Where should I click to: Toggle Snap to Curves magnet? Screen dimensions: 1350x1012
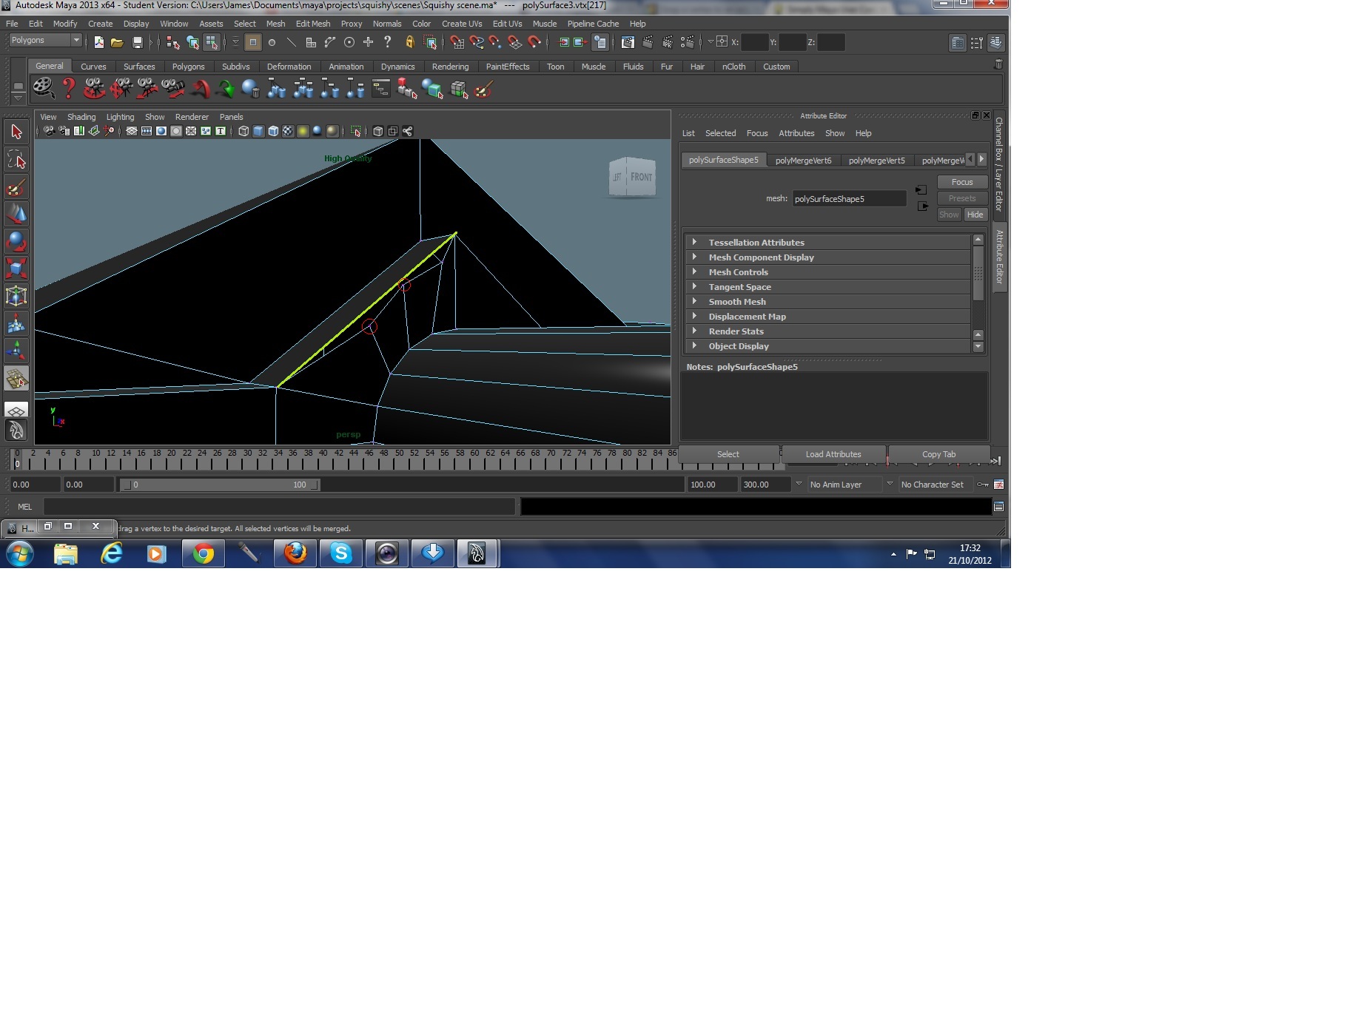click(x=477, y=42)
